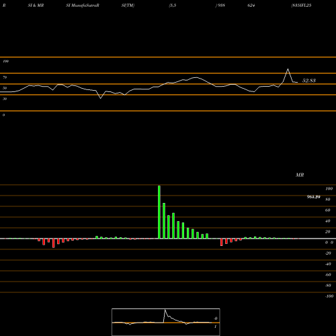Click the RSI axis label 30
Screen dimensions: 336x336
pos(5,99)
